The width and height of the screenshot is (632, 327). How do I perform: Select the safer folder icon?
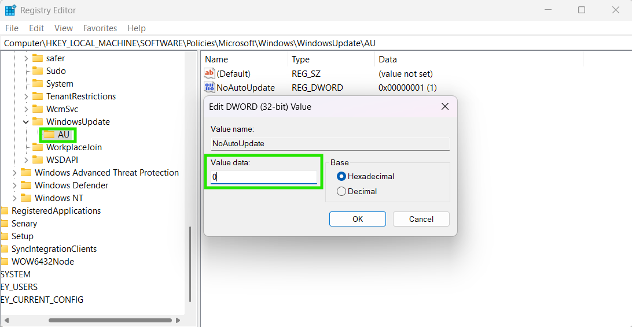38,58
